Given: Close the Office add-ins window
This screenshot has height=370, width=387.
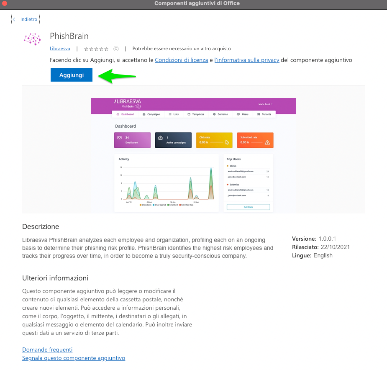Looking at the screenshot, I should [5, 3].
